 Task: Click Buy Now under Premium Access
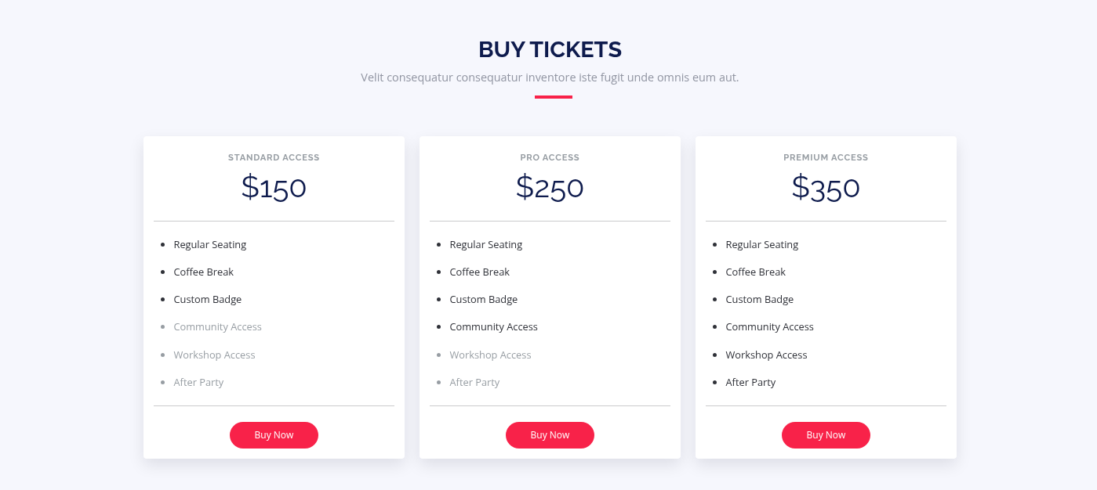[x=826, y=435]
